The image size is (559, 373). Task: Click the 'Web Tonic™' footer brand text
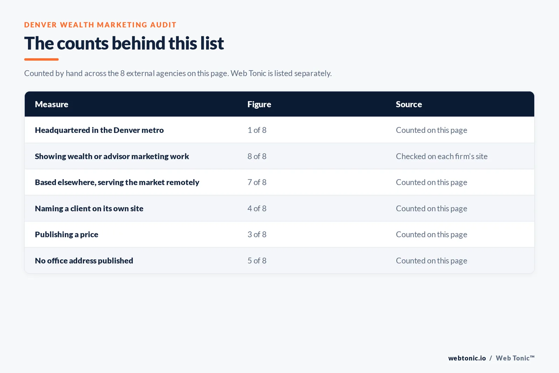pyautogui.click(x=515, y=358)
